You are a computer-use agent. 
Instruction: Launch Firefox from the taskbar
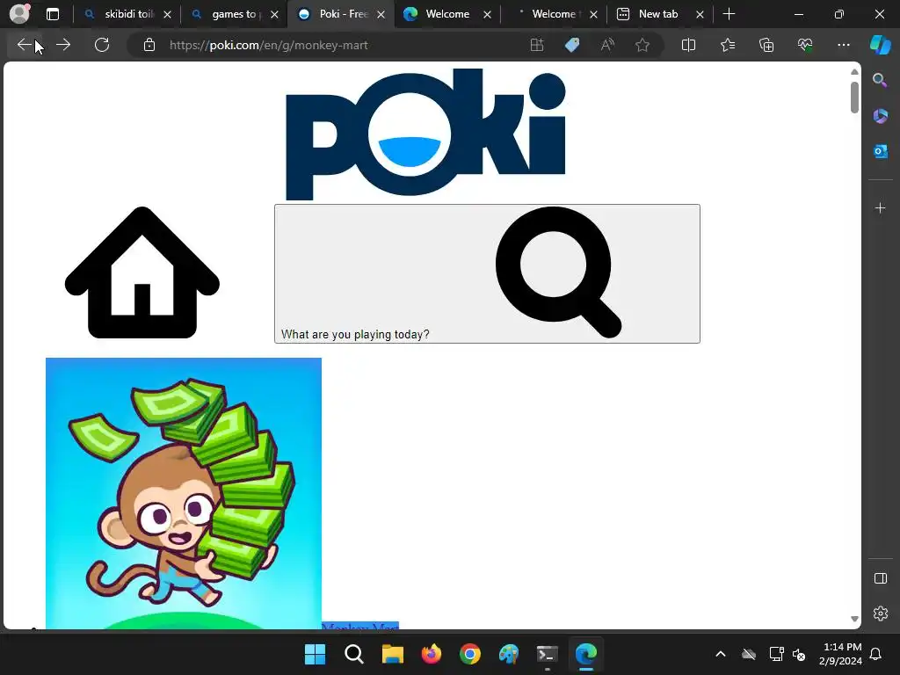pos(431,654)
